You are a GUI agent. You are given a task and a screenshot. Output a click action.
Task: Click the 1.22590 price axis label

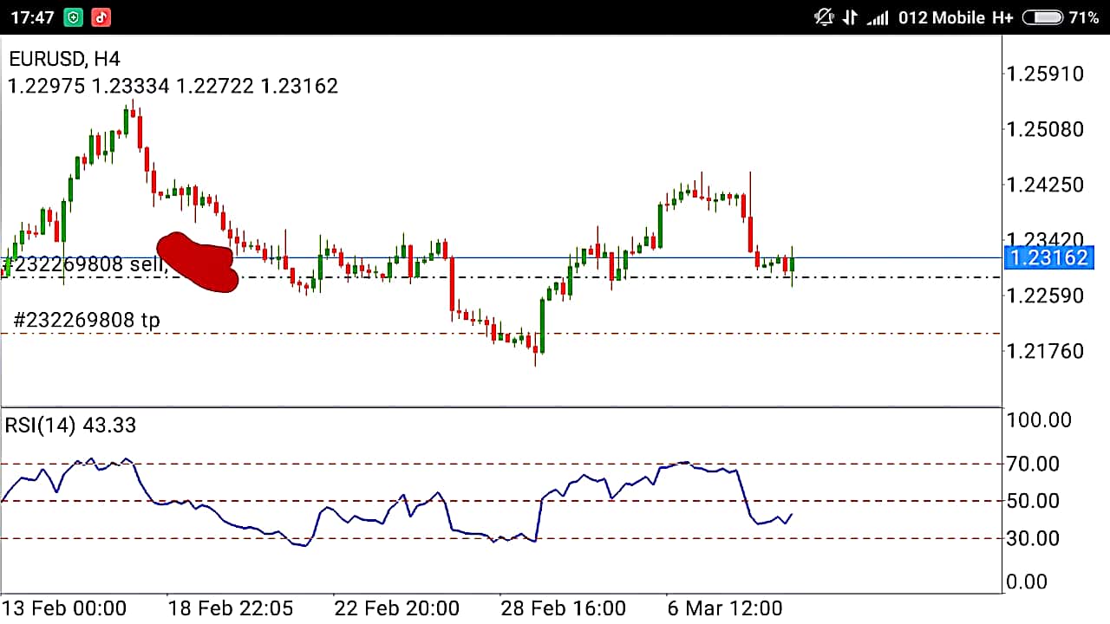1044,296
